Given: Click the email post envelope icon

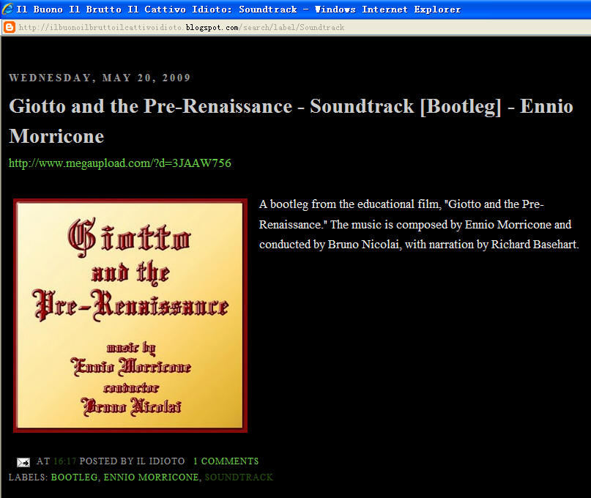Looking at the screenshot, I should (23, 462).
